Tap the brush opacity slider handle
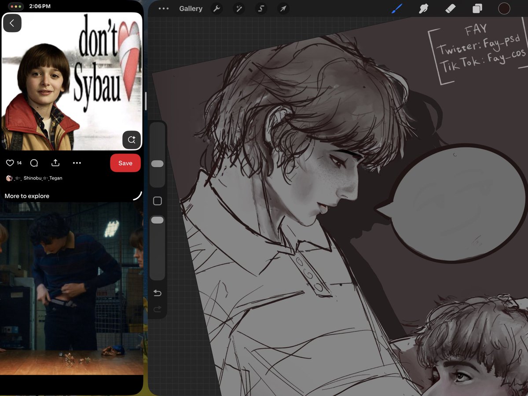This screenshot has width=528, height=396. click(x=157, y=220)
